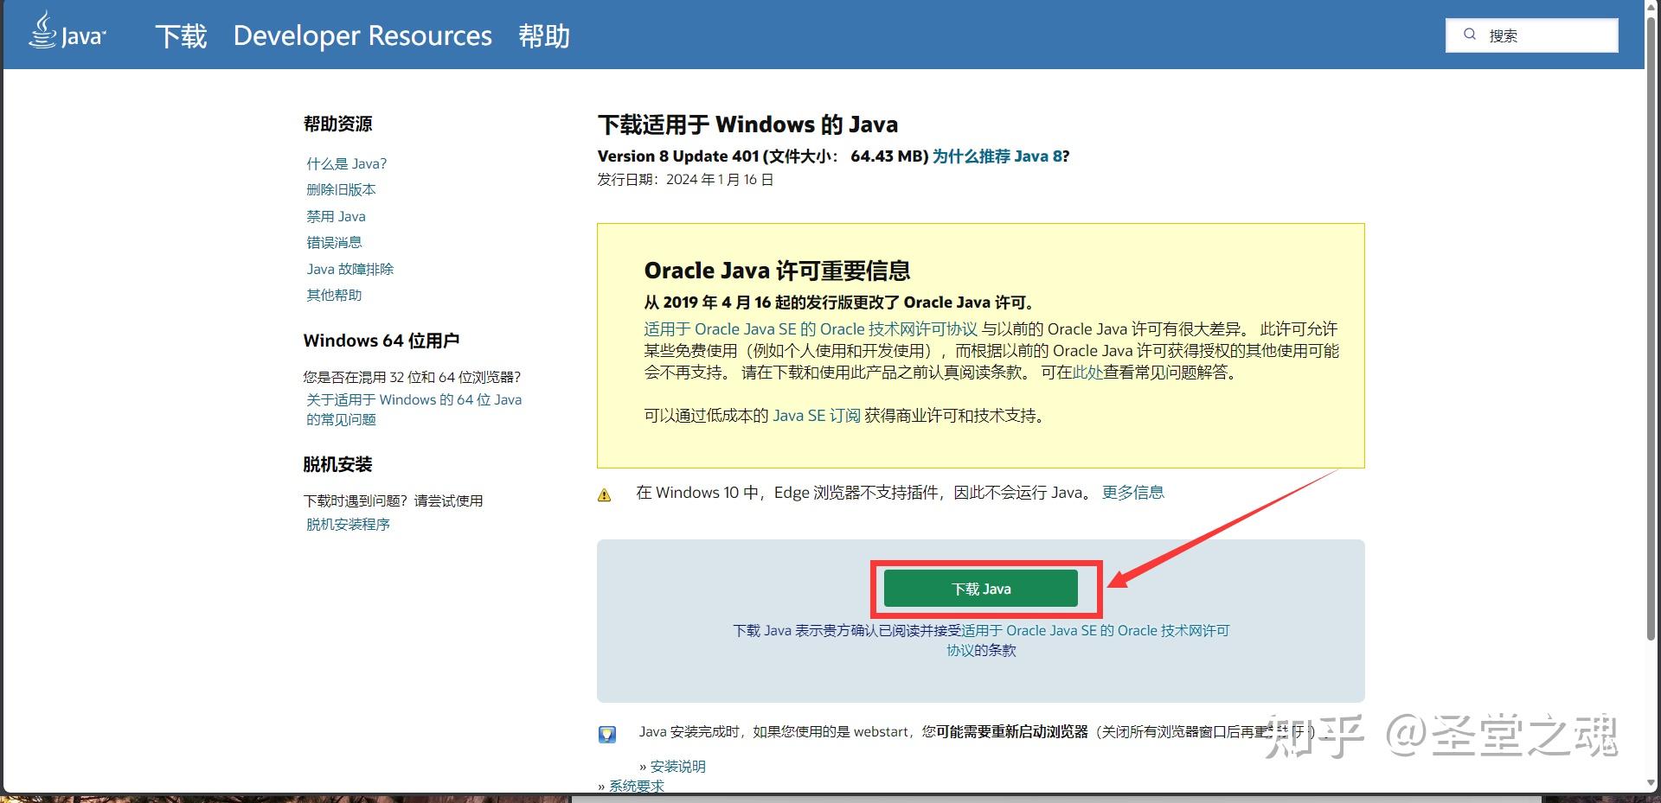1661x803 pixels.
Task: Click the 更多信息 link about Edge
Action: 1133,492
